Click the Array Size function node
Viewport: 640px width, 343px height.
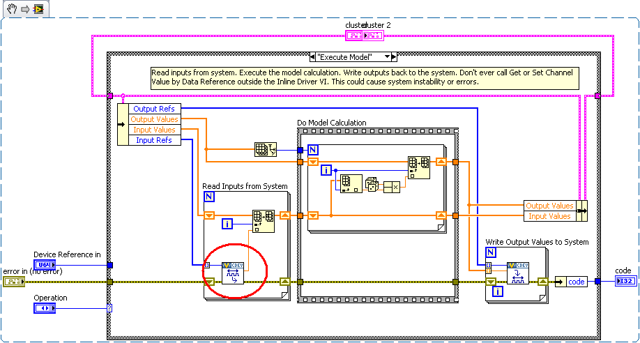[264, 149]
